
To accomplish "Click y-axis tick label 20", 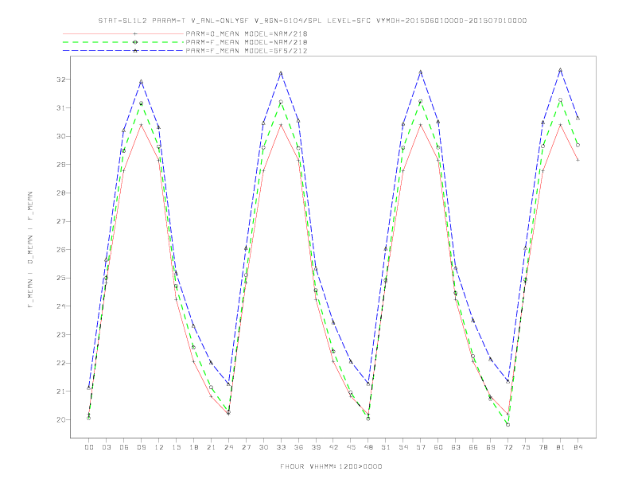I will tap(60, 420).
